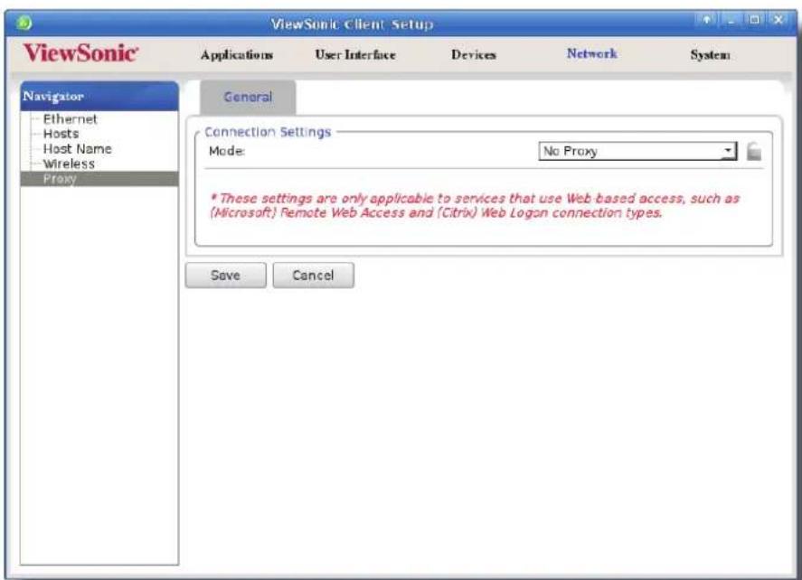Click the ViewSonic logo
This screenshot has width=802, height=580.
click(80, 53)
